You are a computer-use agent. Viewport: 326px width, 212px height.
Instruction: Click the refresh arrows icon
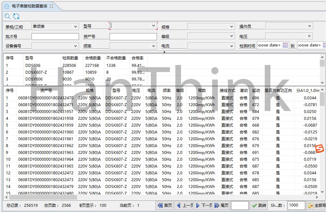click(16, 16)
